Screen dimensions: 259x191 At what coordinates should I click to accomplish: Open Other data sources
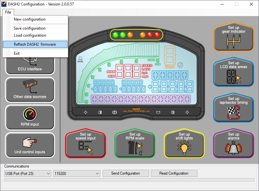30,90
